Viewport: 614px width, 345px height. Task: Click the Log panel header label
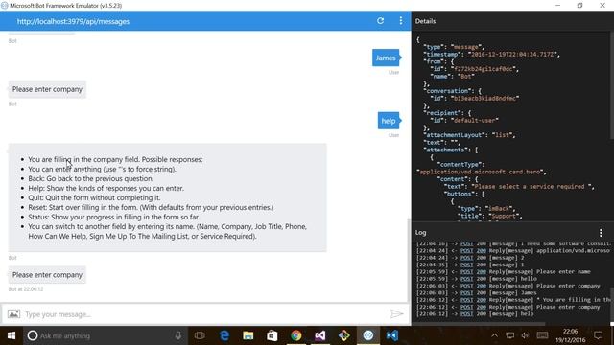coord(420,233)
